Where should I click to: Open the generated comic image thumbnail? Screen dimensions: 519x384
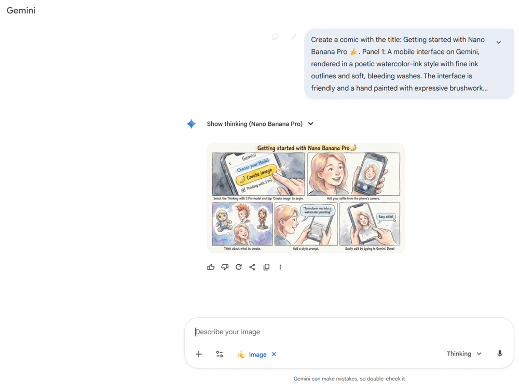coord(306,198)
